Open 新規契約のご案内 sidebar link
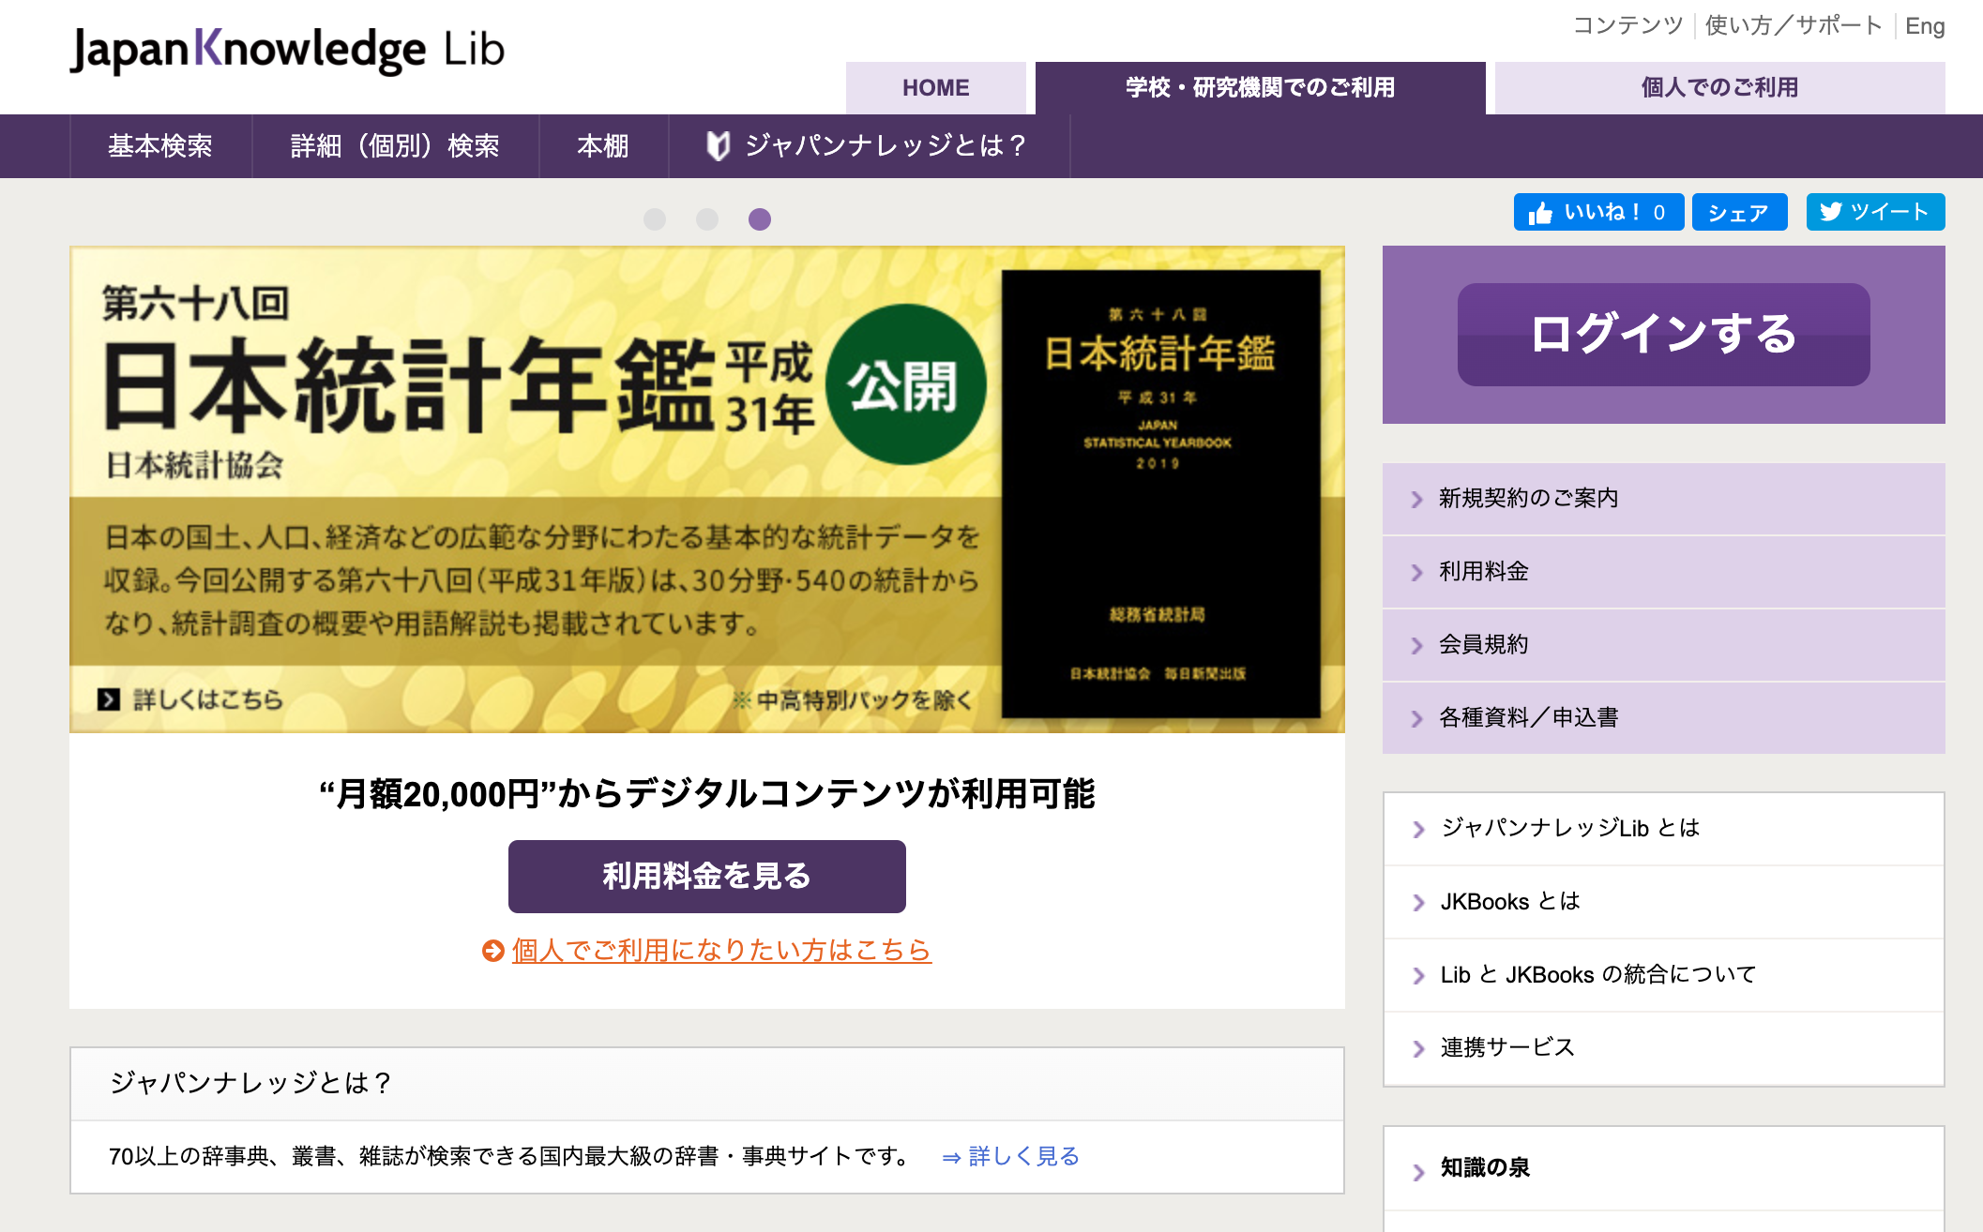1983x1232 pixels. pyautogui.click(x=1663, y=499)
